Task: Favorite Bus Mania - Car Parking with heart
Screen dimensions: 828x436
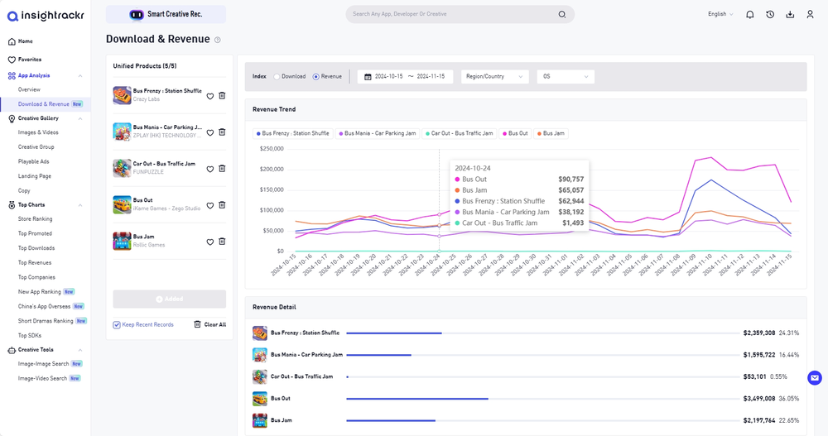Action: [x=210, y=132]
